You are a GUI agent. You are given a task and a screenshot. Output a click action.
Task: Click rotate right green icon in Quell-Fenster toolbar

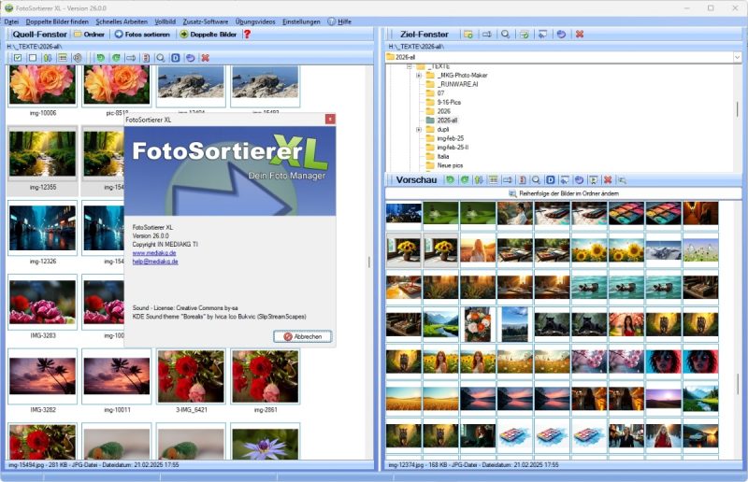116,58
